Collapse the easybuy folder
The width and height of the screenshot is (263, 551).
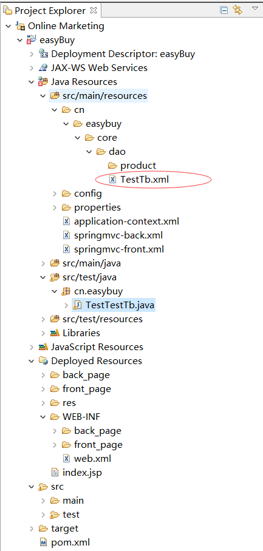tap(66, 124)
